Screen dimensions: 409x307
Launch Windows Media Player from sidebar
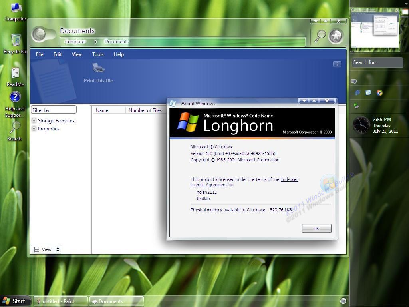(x=379, y=92)
